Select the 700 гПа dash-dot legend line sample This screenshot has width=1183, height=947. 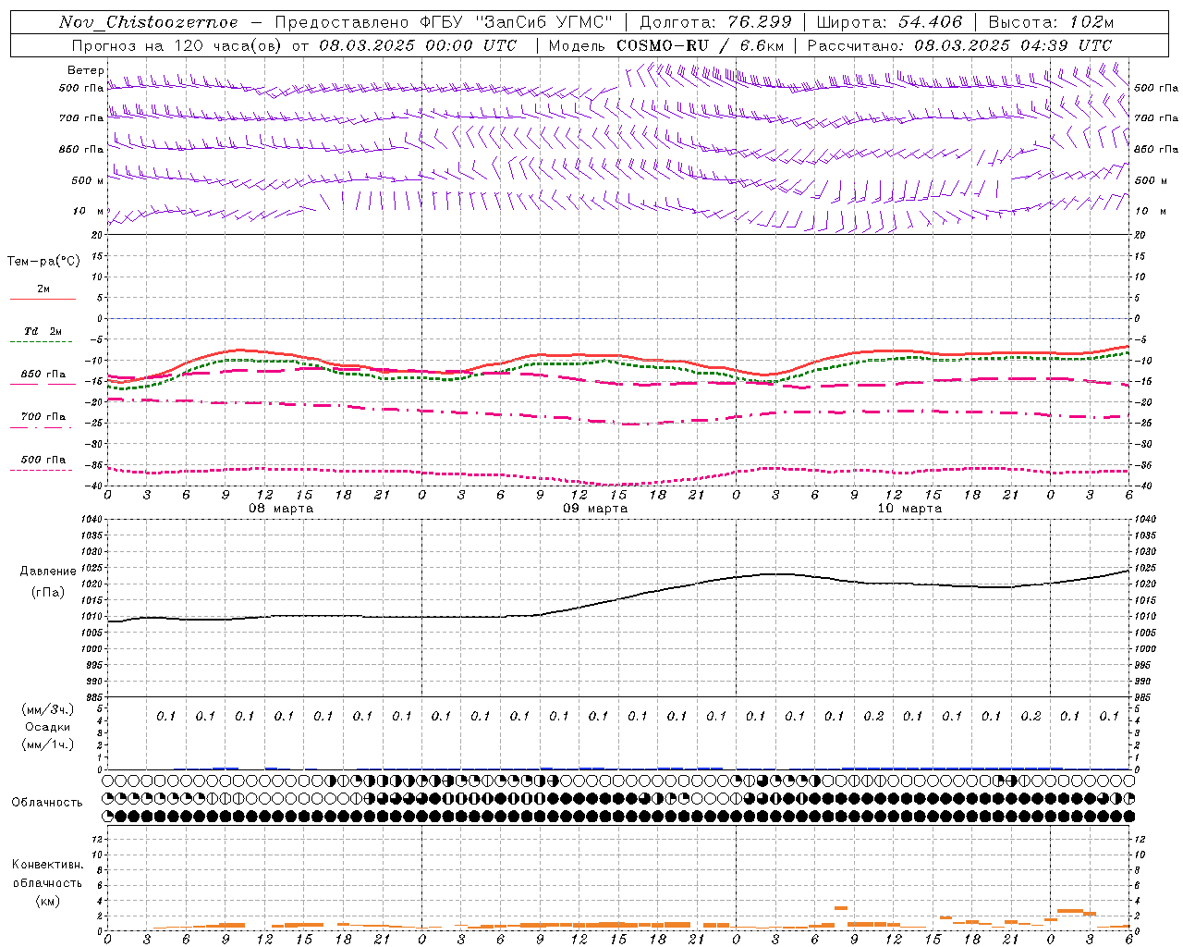pos(41,427)
